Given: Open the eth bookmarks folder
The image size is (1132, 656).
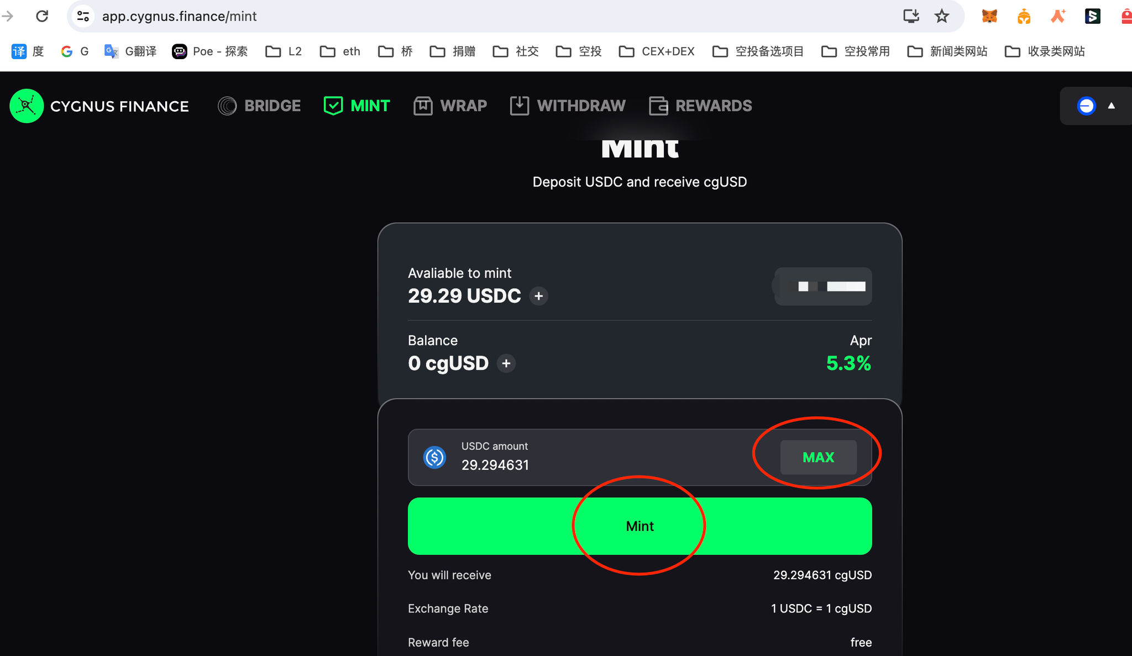Looking at the screenshot, I should pyautogui.click(x=340, y=51).
